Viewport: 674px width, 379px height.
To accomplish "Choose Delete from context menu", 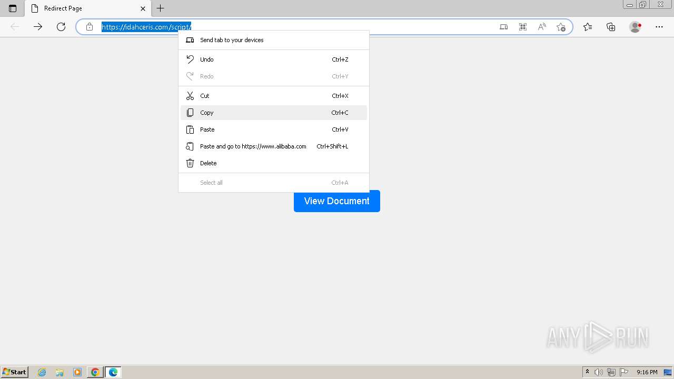I will click(x=274, y=163).
